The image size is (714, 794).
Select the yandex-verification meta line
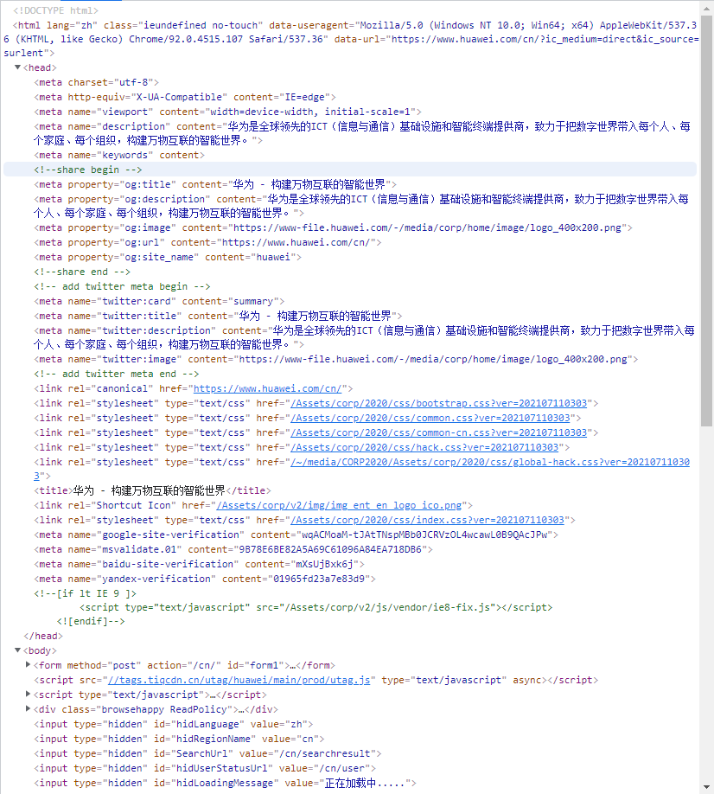click(x=205, y=579)
